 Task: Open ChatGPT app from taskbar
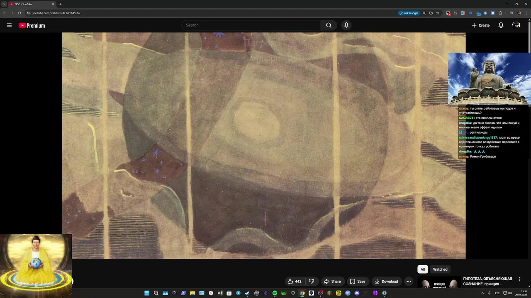click(256, 293)
